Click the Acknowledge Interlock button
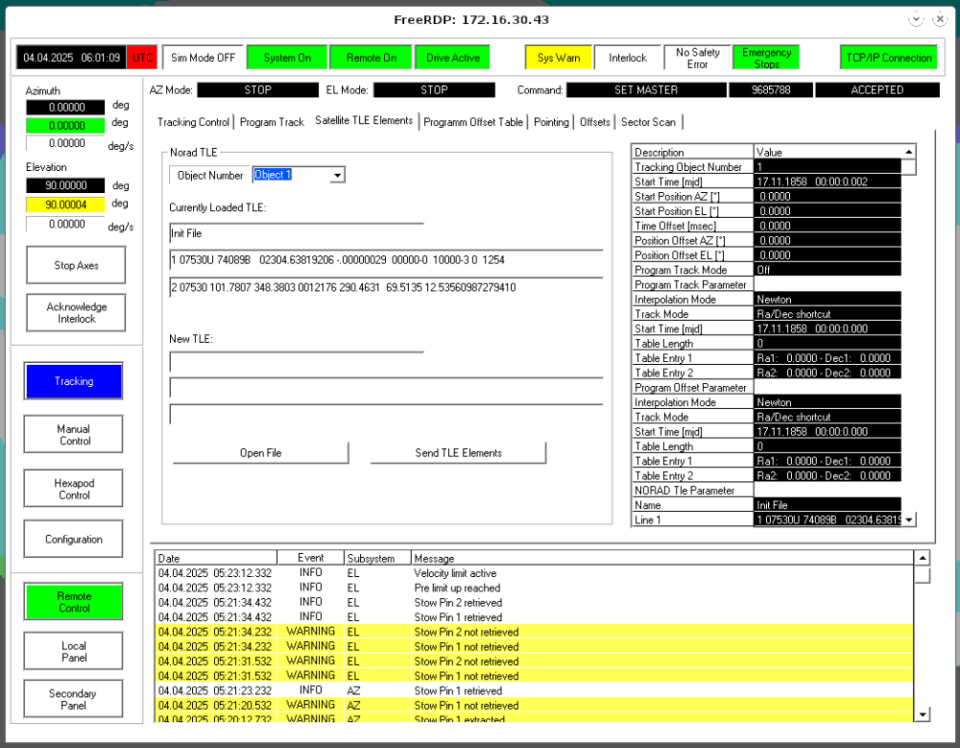Image resolution: width=960 pixels, height=748 pixels. coord(75,312)
